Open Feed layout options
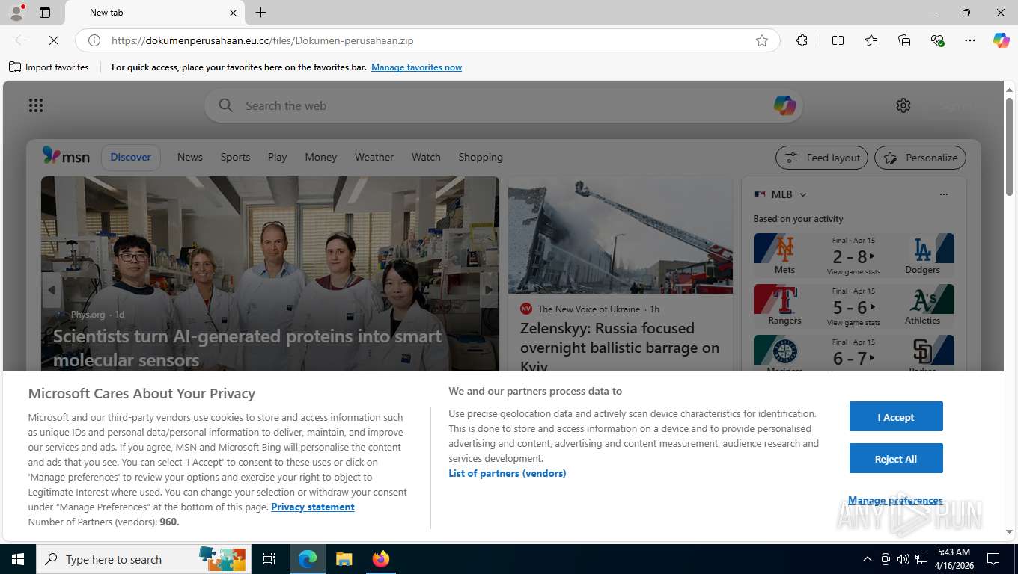 click(x=822, y=158)
